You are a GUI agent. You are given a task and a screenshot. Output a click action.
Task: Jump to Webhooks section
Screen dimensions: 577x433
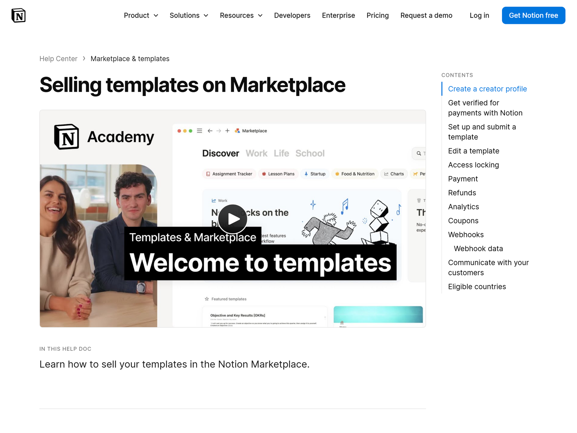pos(466,235)
